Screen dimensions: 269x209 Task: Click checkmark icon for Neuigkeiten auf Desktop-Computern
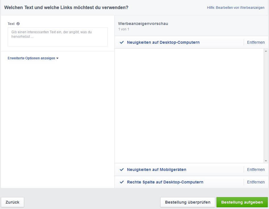coord(122,42)
